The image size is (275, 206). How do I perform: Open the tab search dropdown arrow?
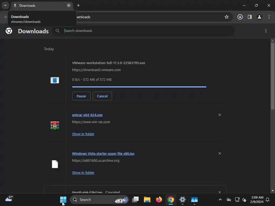(x=5, y=5)
